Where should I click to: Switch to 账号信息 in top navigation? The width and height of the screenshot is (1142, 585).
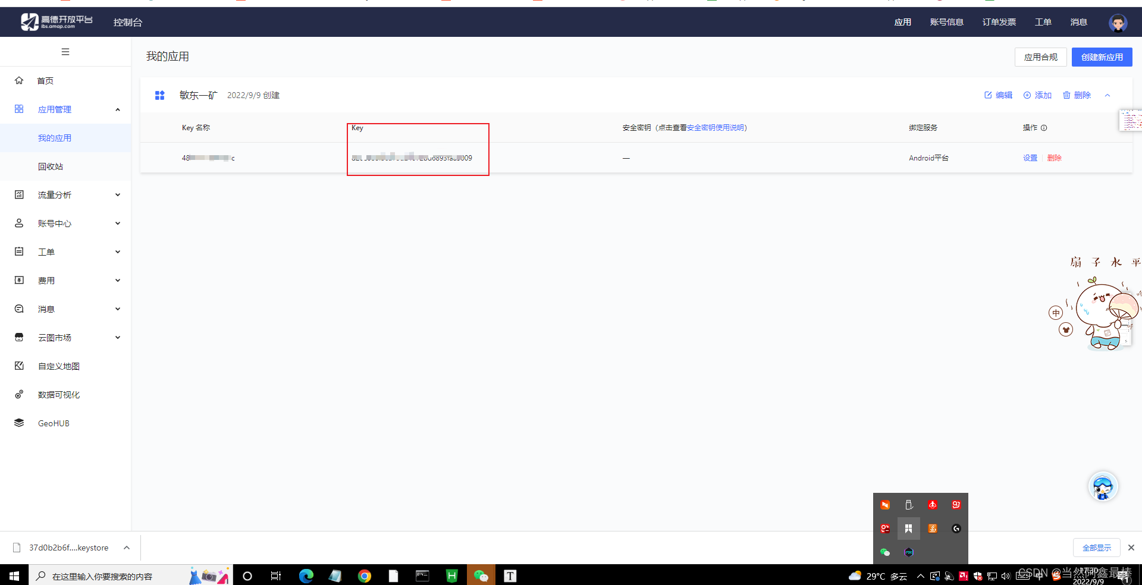click(946, 22)
